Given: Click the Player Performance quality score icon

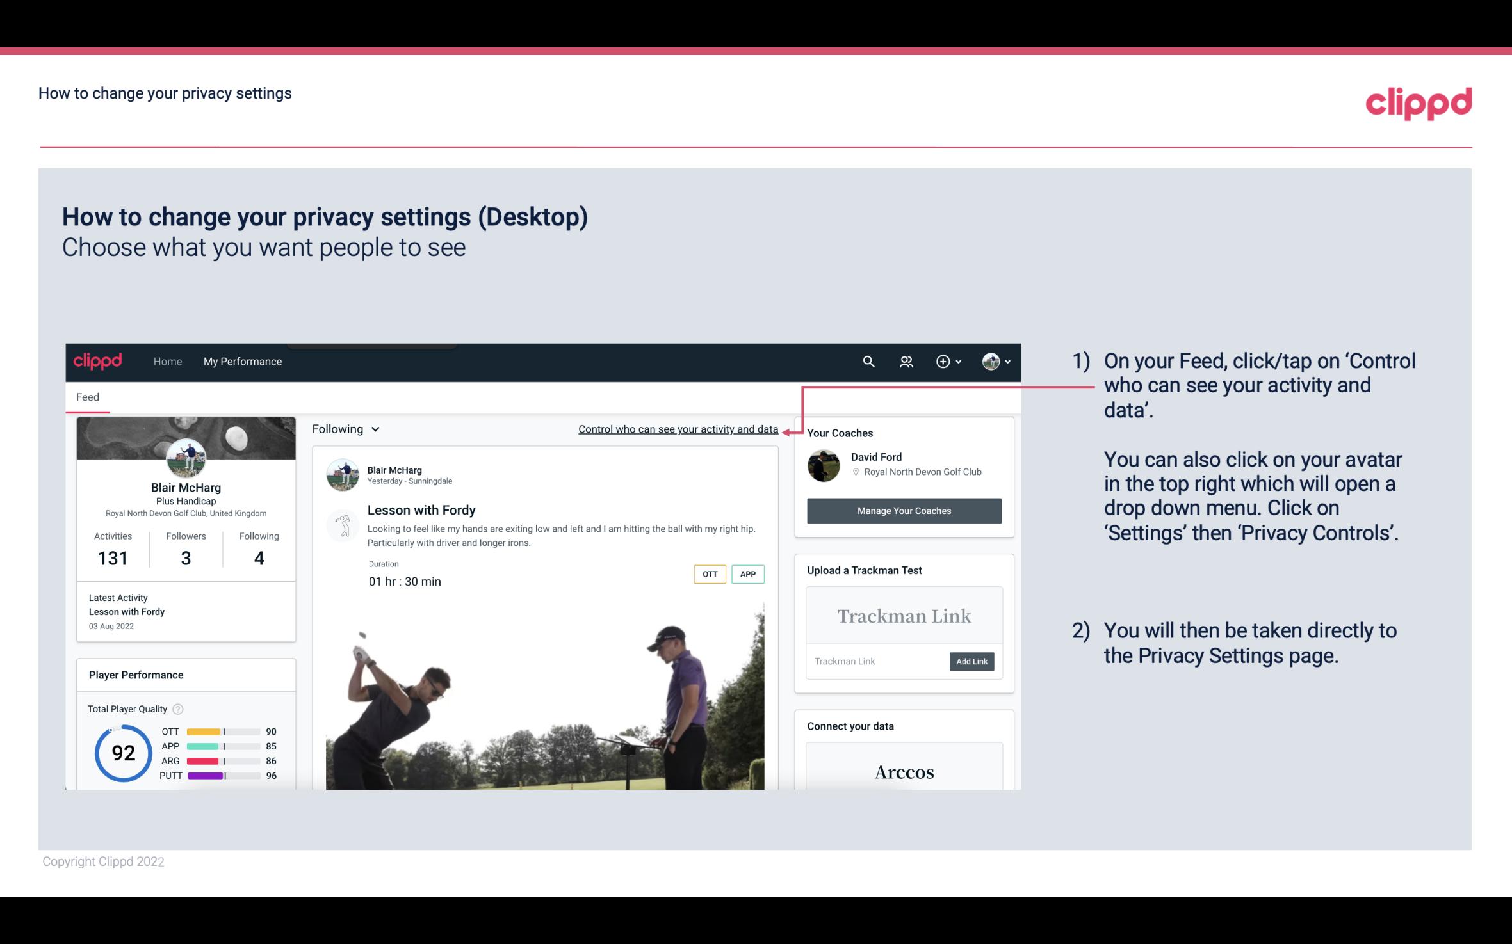Looking at the screenshot, I should pyautogui.click(x=179, y=709).
